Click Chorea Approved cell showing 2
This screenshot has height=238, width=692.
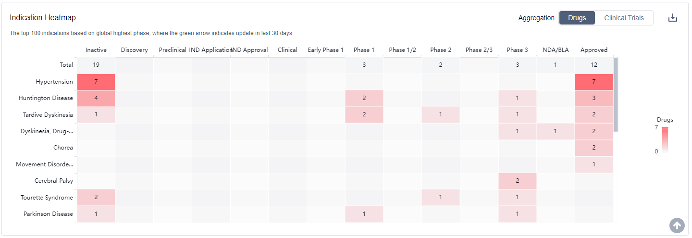pyautogui.click(x=594, y=148)
